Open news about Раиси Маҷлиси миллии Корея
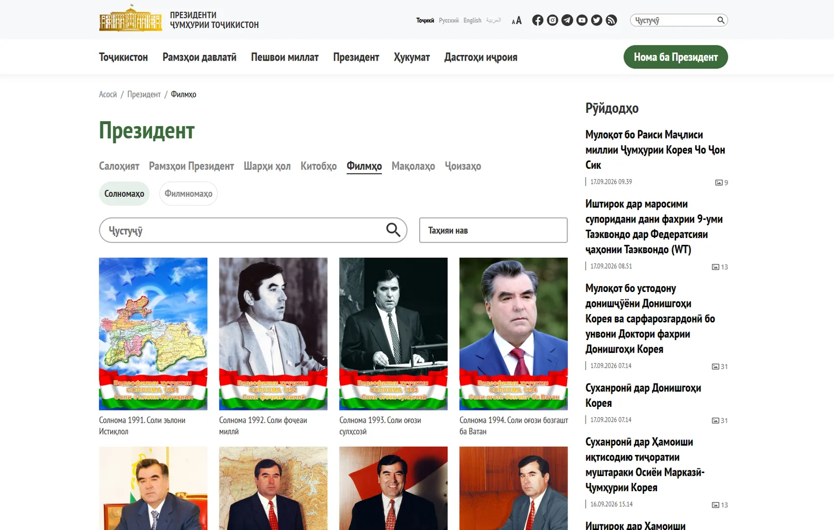 [655, 150]
